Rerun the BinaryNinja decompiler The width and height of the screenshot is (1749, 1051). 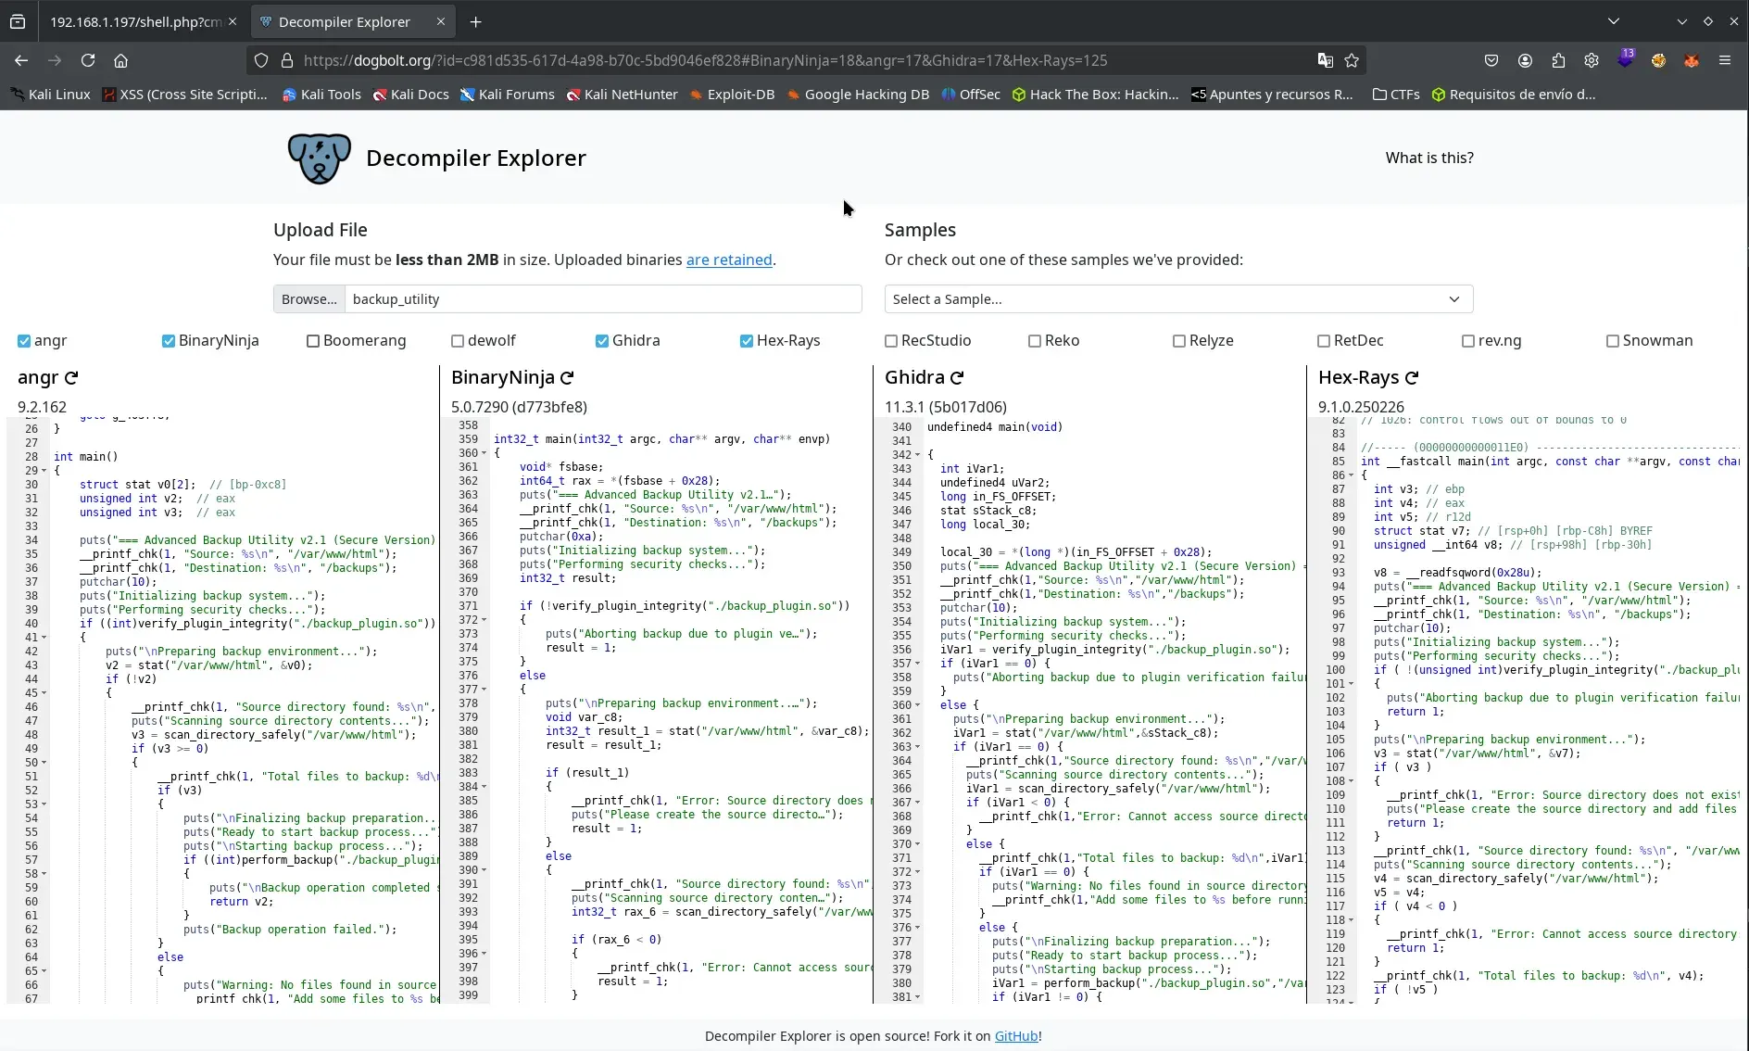click(x=567, y=377)
